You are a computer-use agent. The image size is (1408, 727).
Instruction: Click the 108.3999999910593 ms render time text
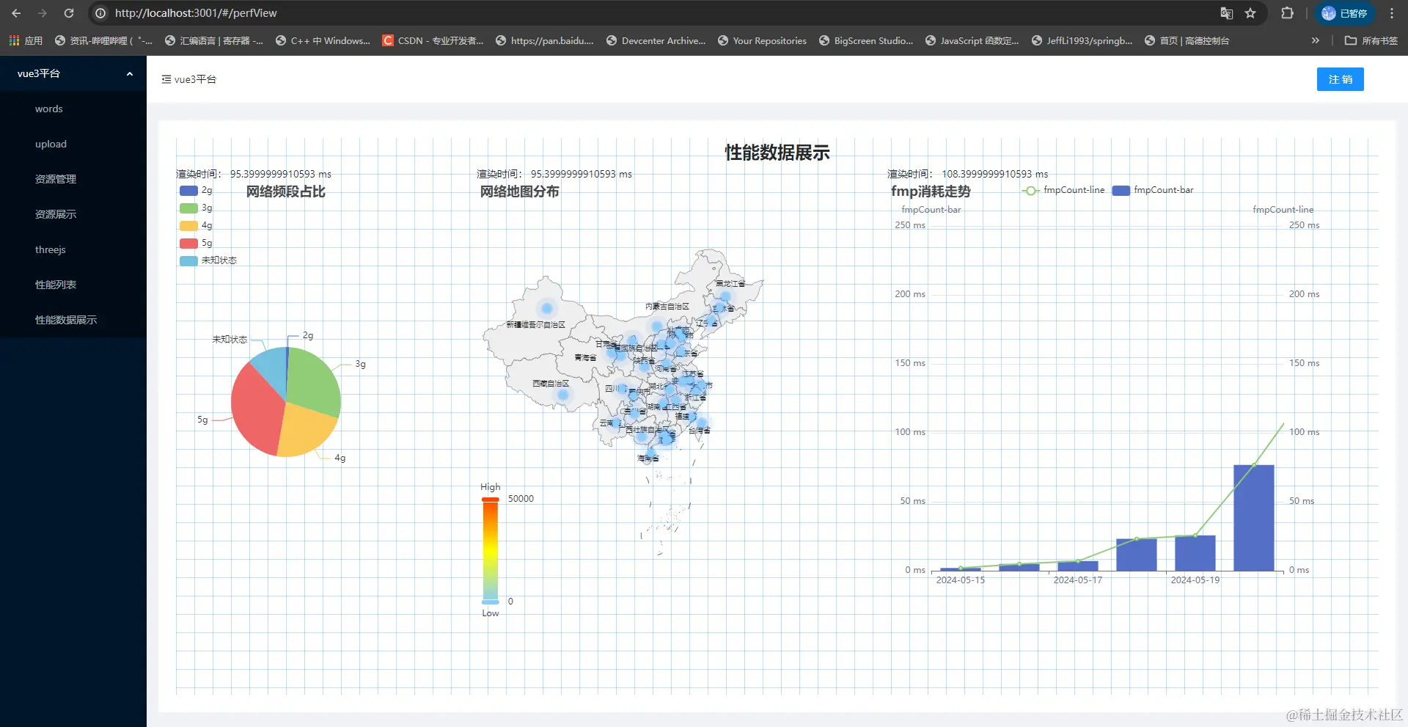pyautogui.click(x=995, y=174)
